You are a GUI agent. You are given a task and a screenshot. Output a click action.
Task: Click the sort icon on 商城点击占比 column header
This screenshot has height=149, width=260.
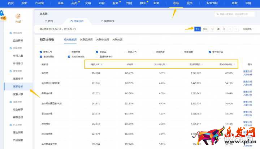[234, 65]
